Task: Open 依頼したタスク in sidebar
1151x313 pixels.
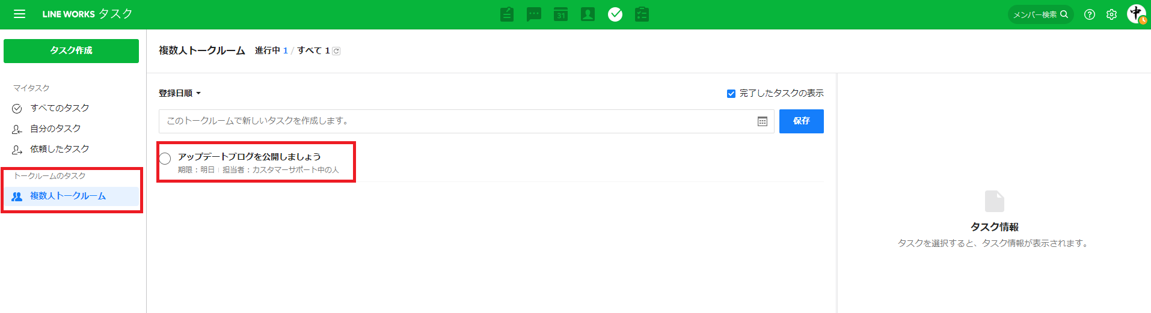Action: (60, 149)
